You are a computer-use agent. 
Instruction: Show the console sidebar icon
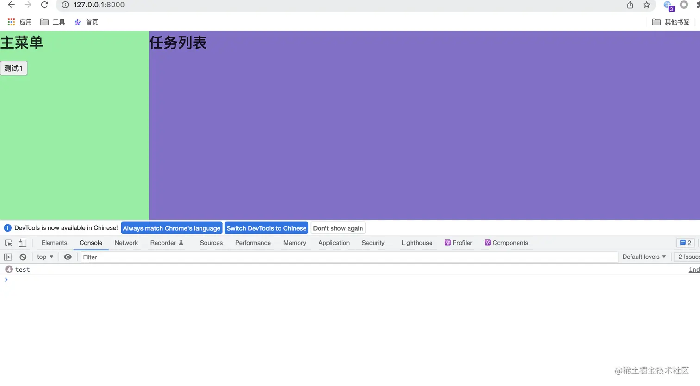[x=8, y=257]
